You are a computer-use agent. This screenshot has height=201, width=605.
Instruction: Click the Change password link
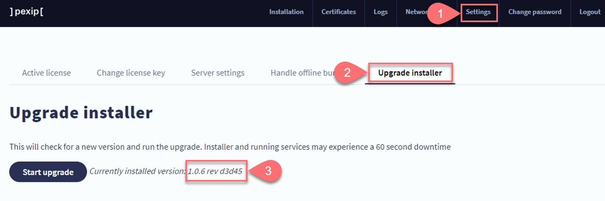point(535,12)
